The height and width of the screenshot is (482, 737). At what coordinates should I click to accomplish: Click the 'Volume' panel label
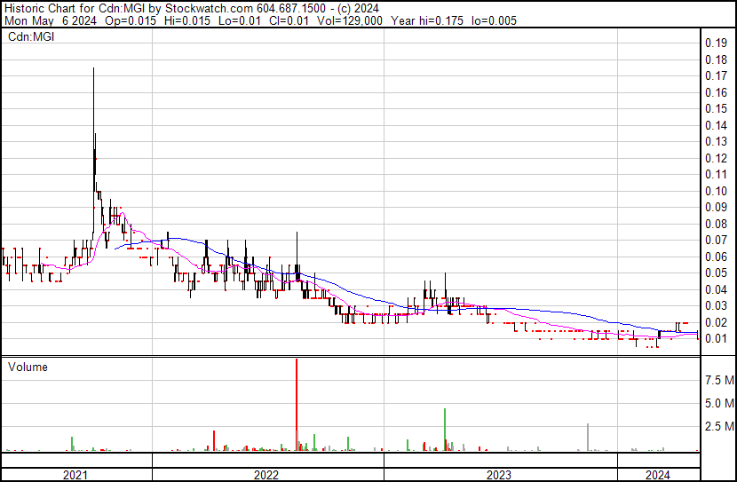pyautogui.click(x=28, y=367)
